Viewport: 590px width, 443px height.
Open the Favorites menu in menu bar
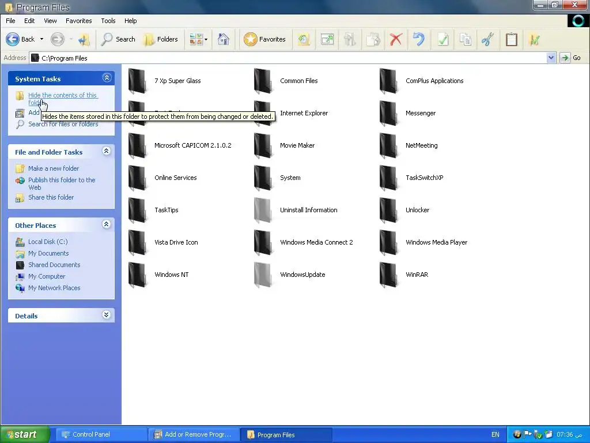(78, 21)
